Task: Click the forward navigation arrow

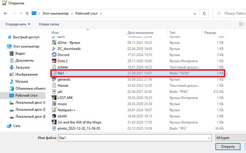Action: [14, 13]
